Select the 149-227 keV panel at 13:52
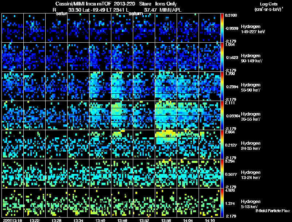This screenshot has width=292, height=222. (x=144, y=28)
